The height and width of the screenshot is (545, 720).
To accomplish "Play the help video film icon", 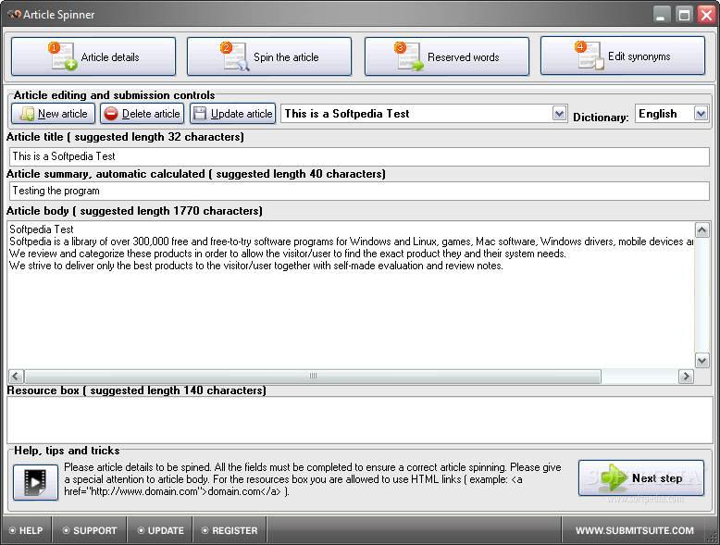I will coord(35,482).
